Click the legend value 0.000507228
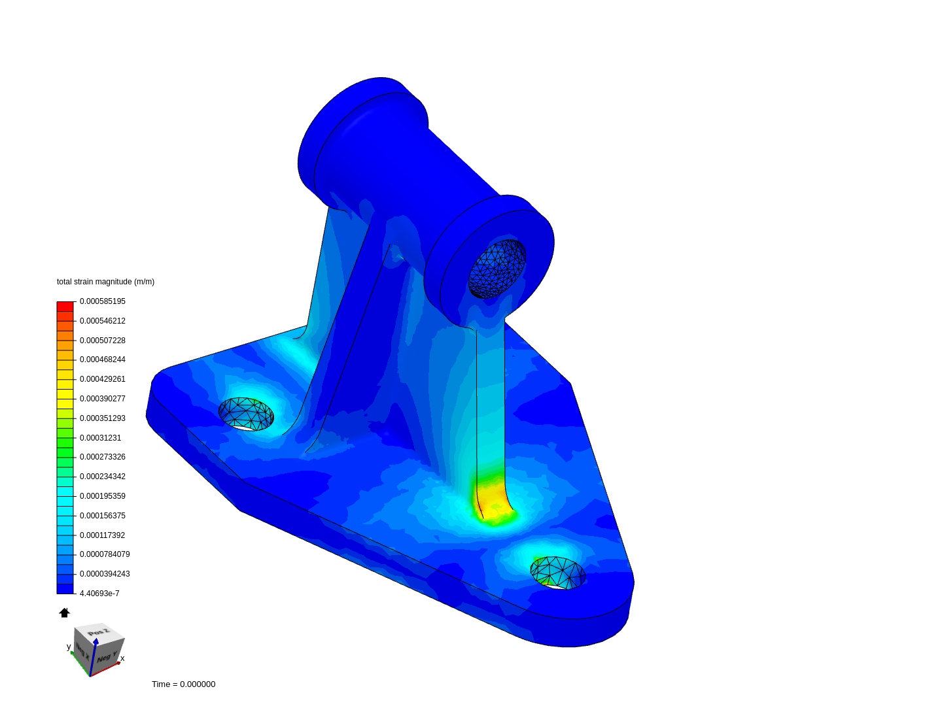Screen dimensions: 942x706 tap(103, 341)
